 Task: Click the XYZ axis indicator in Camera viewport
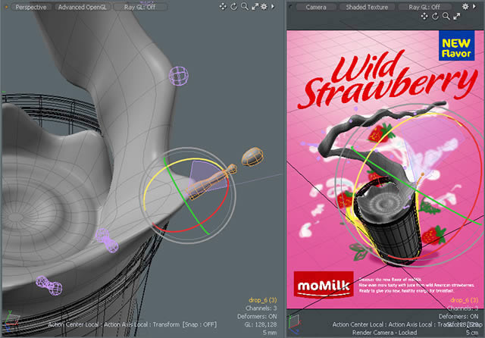pos(295,324)
